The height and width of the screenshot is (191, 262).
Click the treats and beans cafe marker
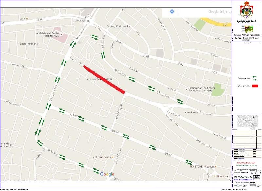112,157
